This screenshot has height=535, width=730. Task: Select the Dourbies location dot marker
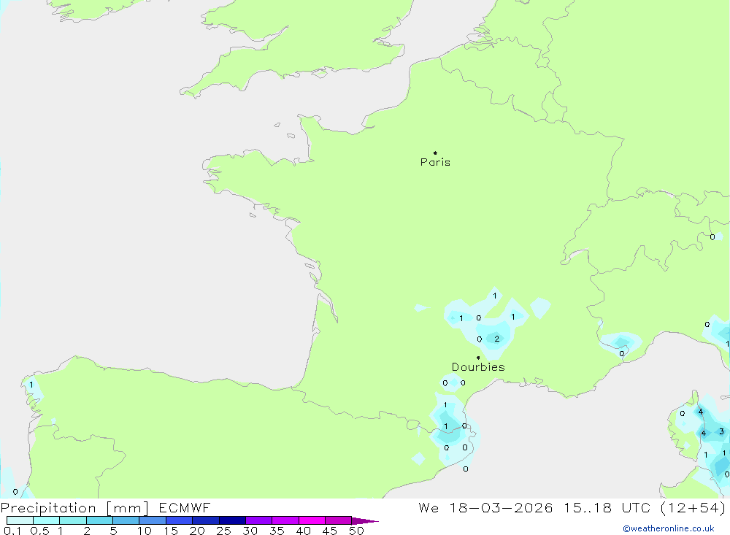[x=478, y=358]
